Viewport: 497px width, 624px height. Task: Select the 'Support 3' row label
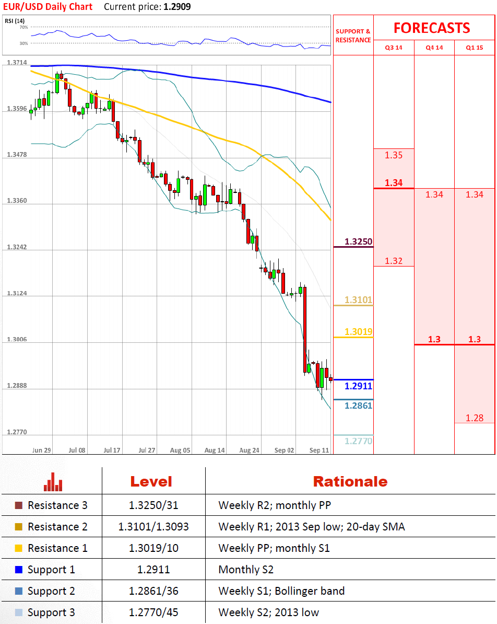pyautogui.click(x=51, y=613)
